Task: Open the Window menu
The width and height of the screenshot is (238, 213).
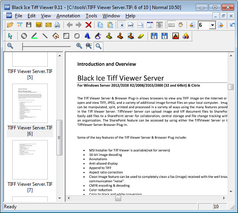Action: [x=111, y=16]
